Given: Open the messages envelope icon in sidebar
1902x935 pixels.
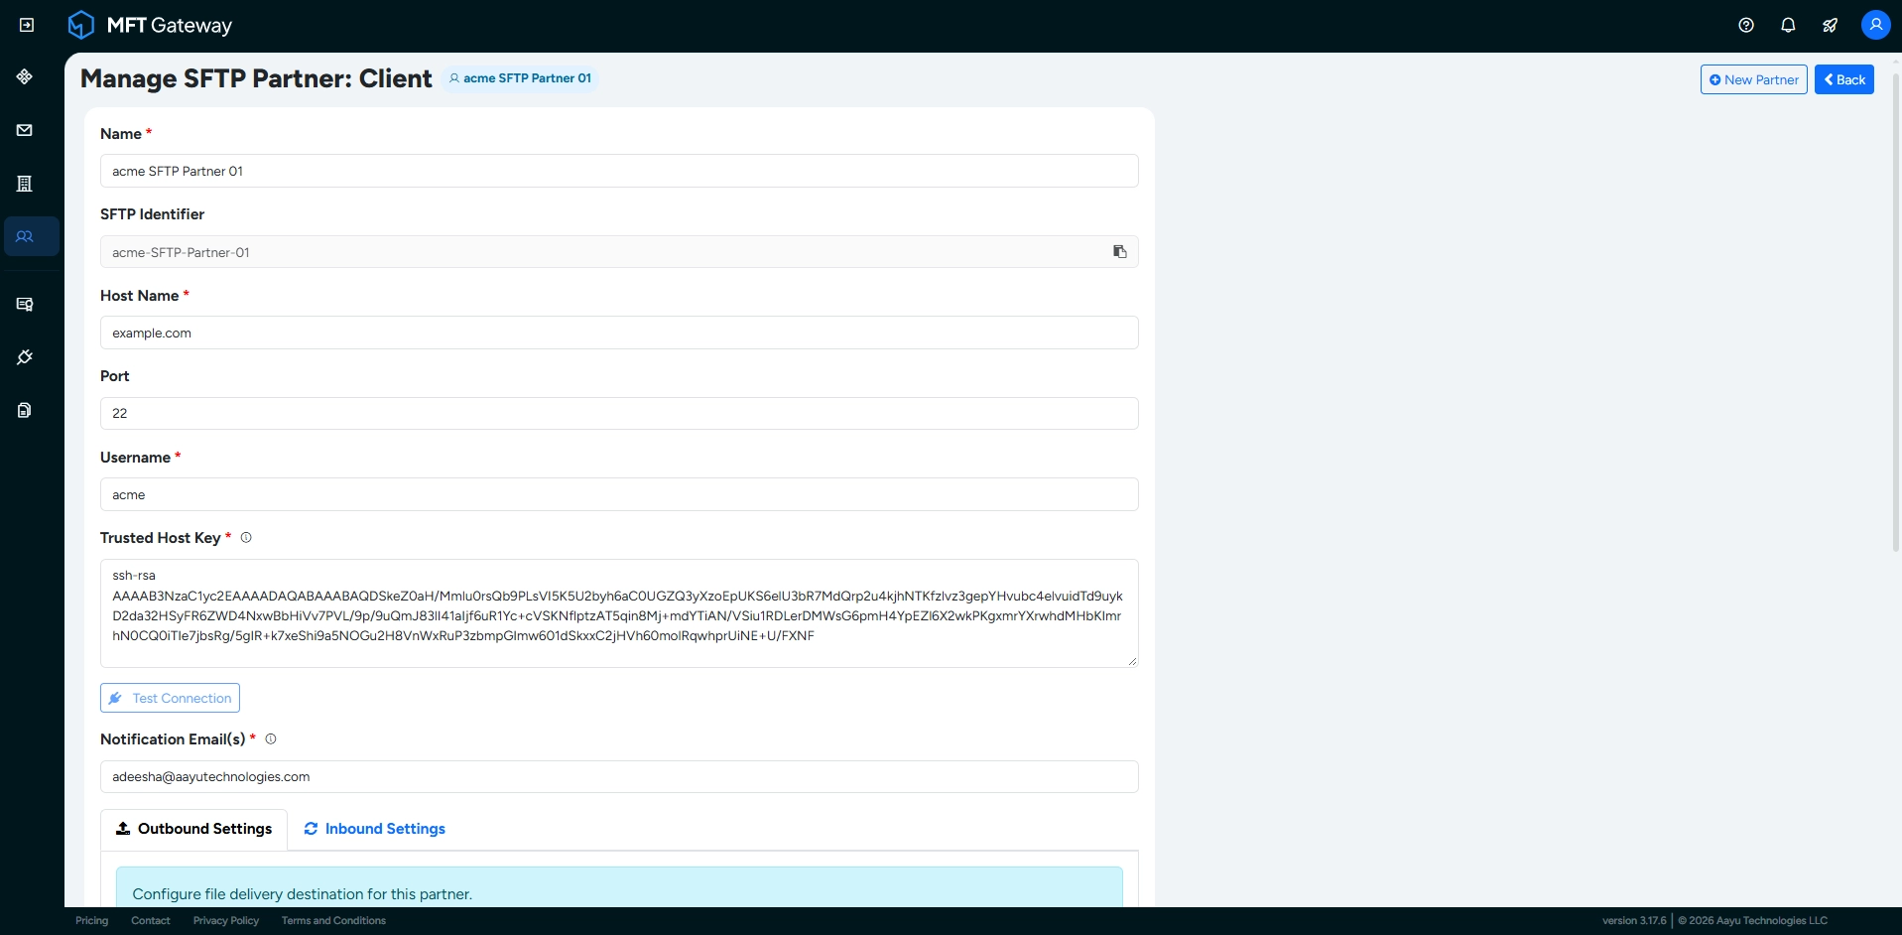Looking at the screenshot, I should pos(25,130).
